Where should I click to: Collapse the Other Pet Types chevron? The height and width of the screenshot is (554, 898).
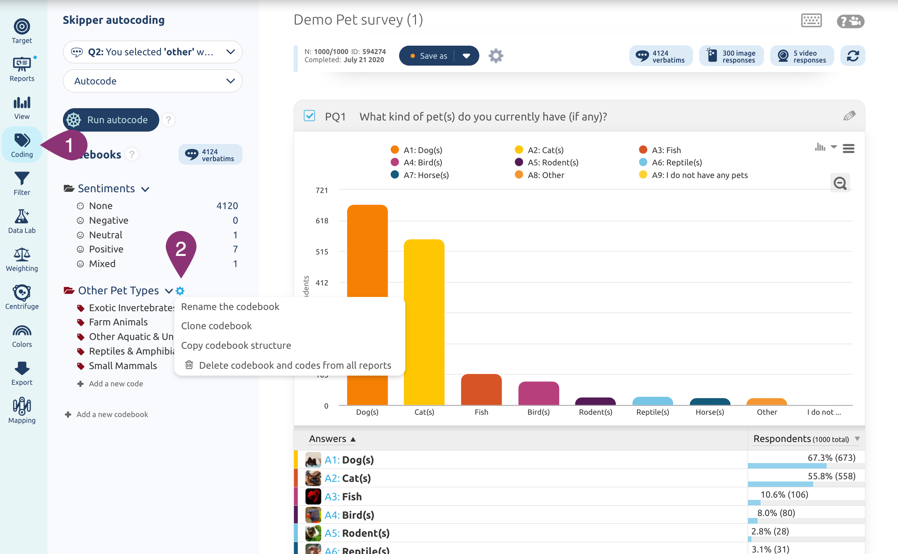(168, 291)
